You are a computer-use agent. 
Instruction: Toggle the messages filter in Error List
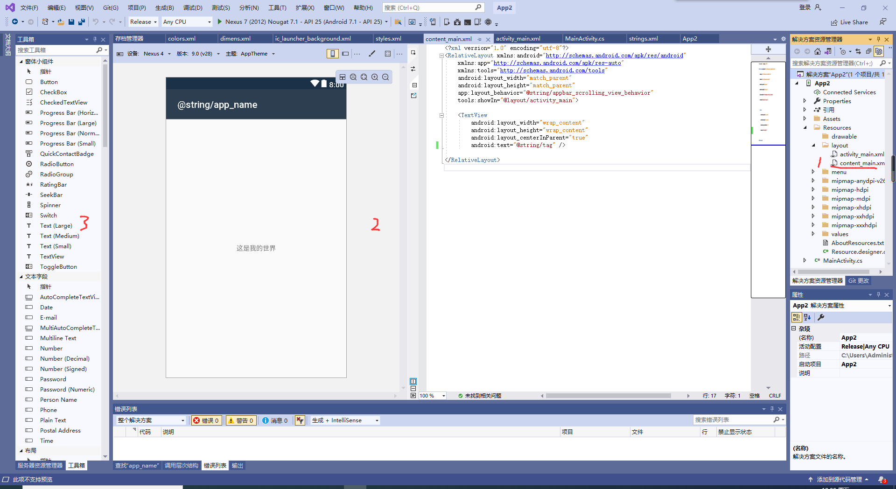pyautogui.click(x=275, y=420)
